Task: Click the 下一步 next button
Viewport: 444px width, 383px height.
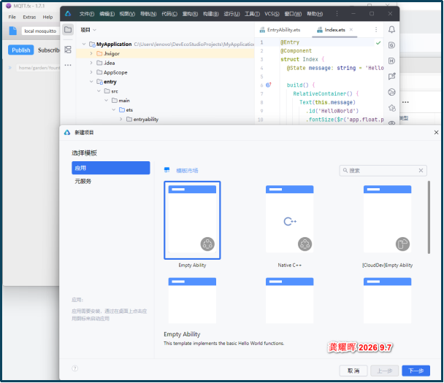Action: (x=416, y=371)
